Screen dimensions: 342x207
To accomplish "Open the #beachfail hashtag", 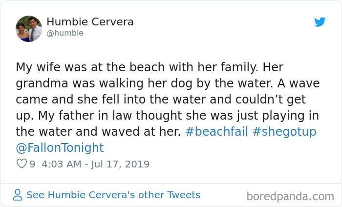I will (217, 131).
